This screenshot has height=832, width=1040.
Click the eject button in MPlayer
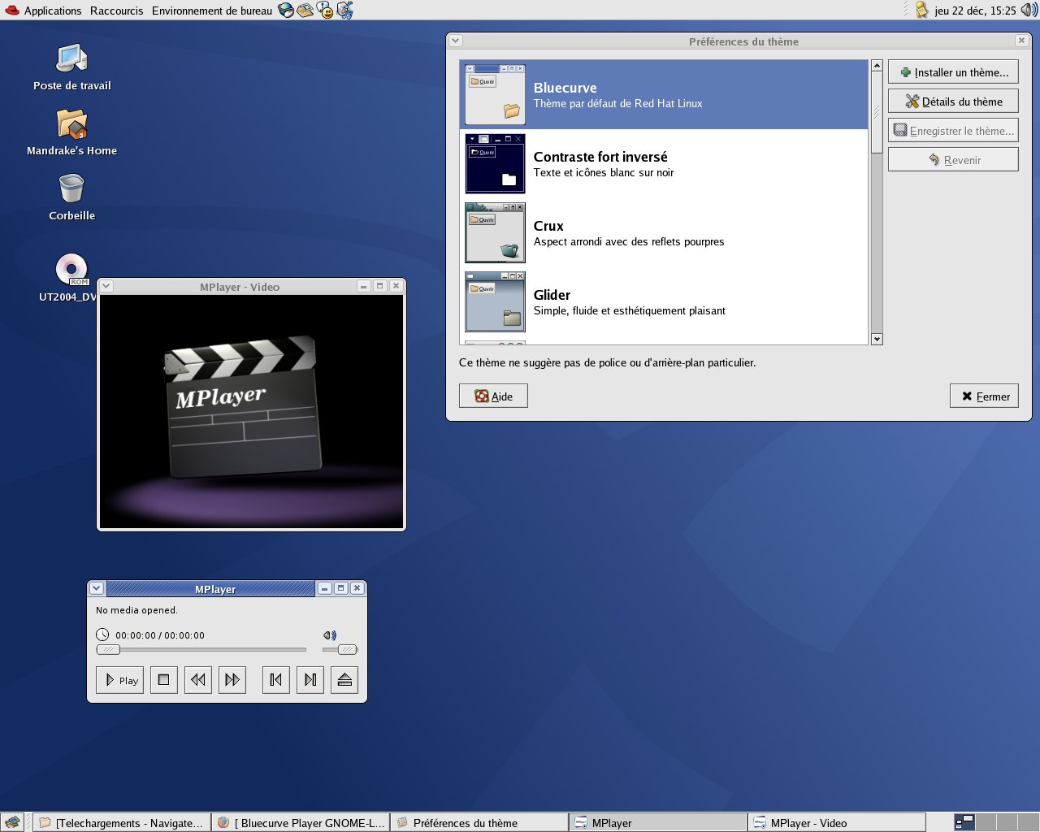pyautogui.click(x=344, y=679)
